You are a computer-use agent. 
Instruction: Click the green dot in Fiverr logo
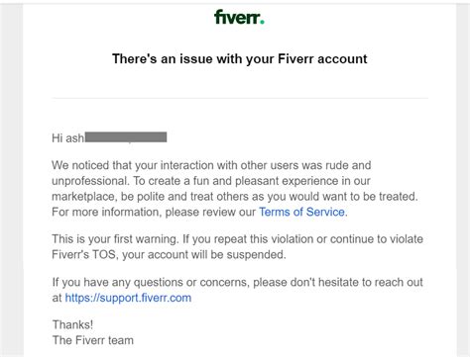tap(262, 23)
